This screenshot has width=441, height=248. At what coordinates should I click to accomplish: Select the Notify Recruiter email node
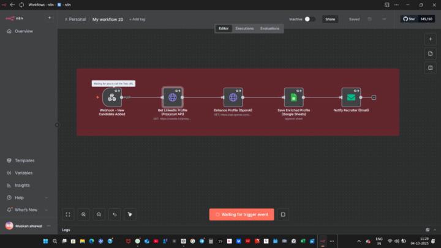pyautogui.click(x=351, y=97)
